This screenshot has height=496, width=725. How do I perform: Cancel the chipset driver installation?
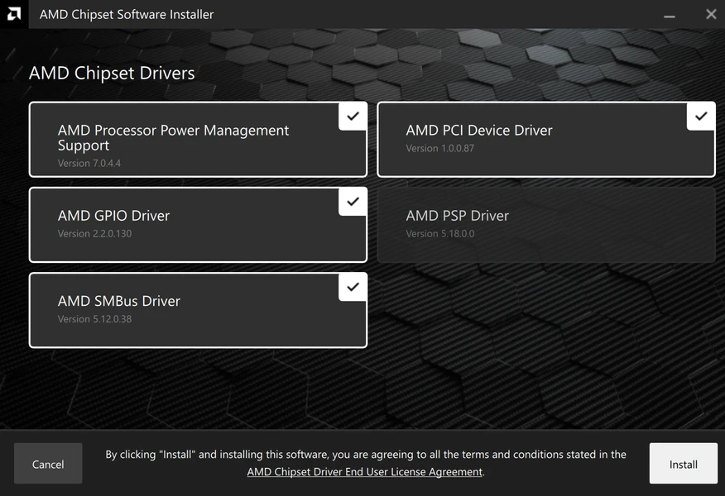pos(47,463)
